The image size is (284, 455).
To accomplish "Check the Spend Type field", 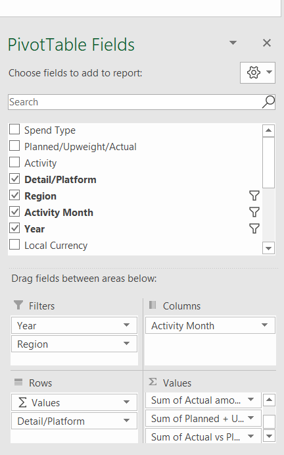I will (x=14, y=130).
